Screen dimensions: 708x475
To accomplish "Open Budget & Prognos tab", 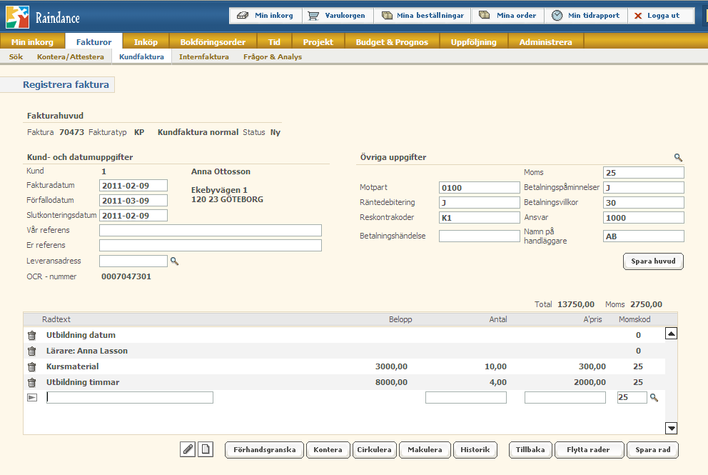I will point(392,42).
